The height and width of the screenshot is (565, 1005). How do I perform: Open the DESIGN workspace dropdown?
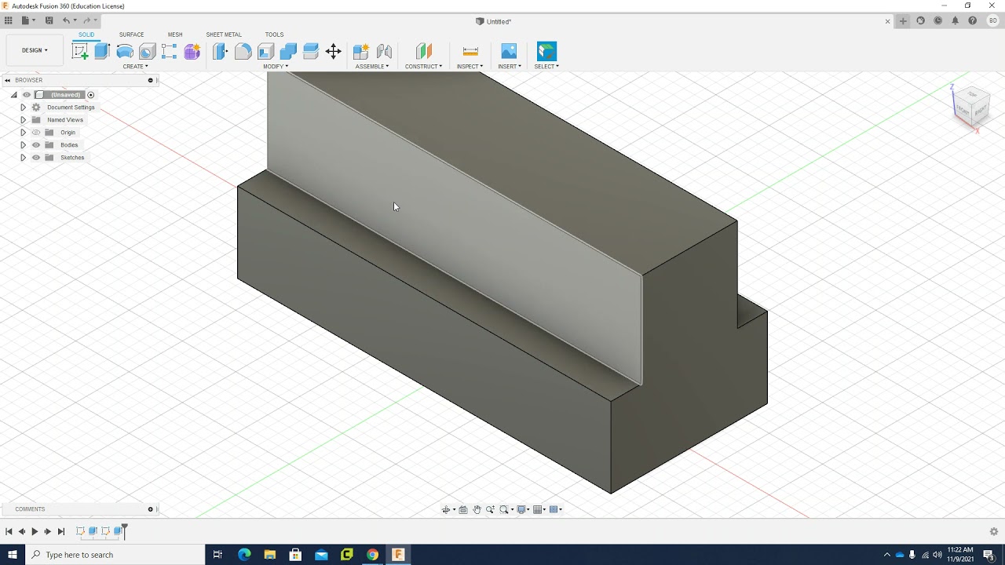pos(35,50)
